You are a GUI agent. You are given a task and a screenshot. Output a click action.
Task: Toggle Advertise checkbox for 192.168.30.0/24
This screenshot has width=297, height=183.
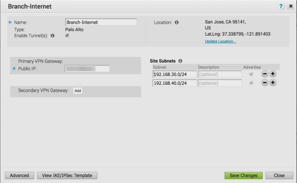click(x=251, y=74)
